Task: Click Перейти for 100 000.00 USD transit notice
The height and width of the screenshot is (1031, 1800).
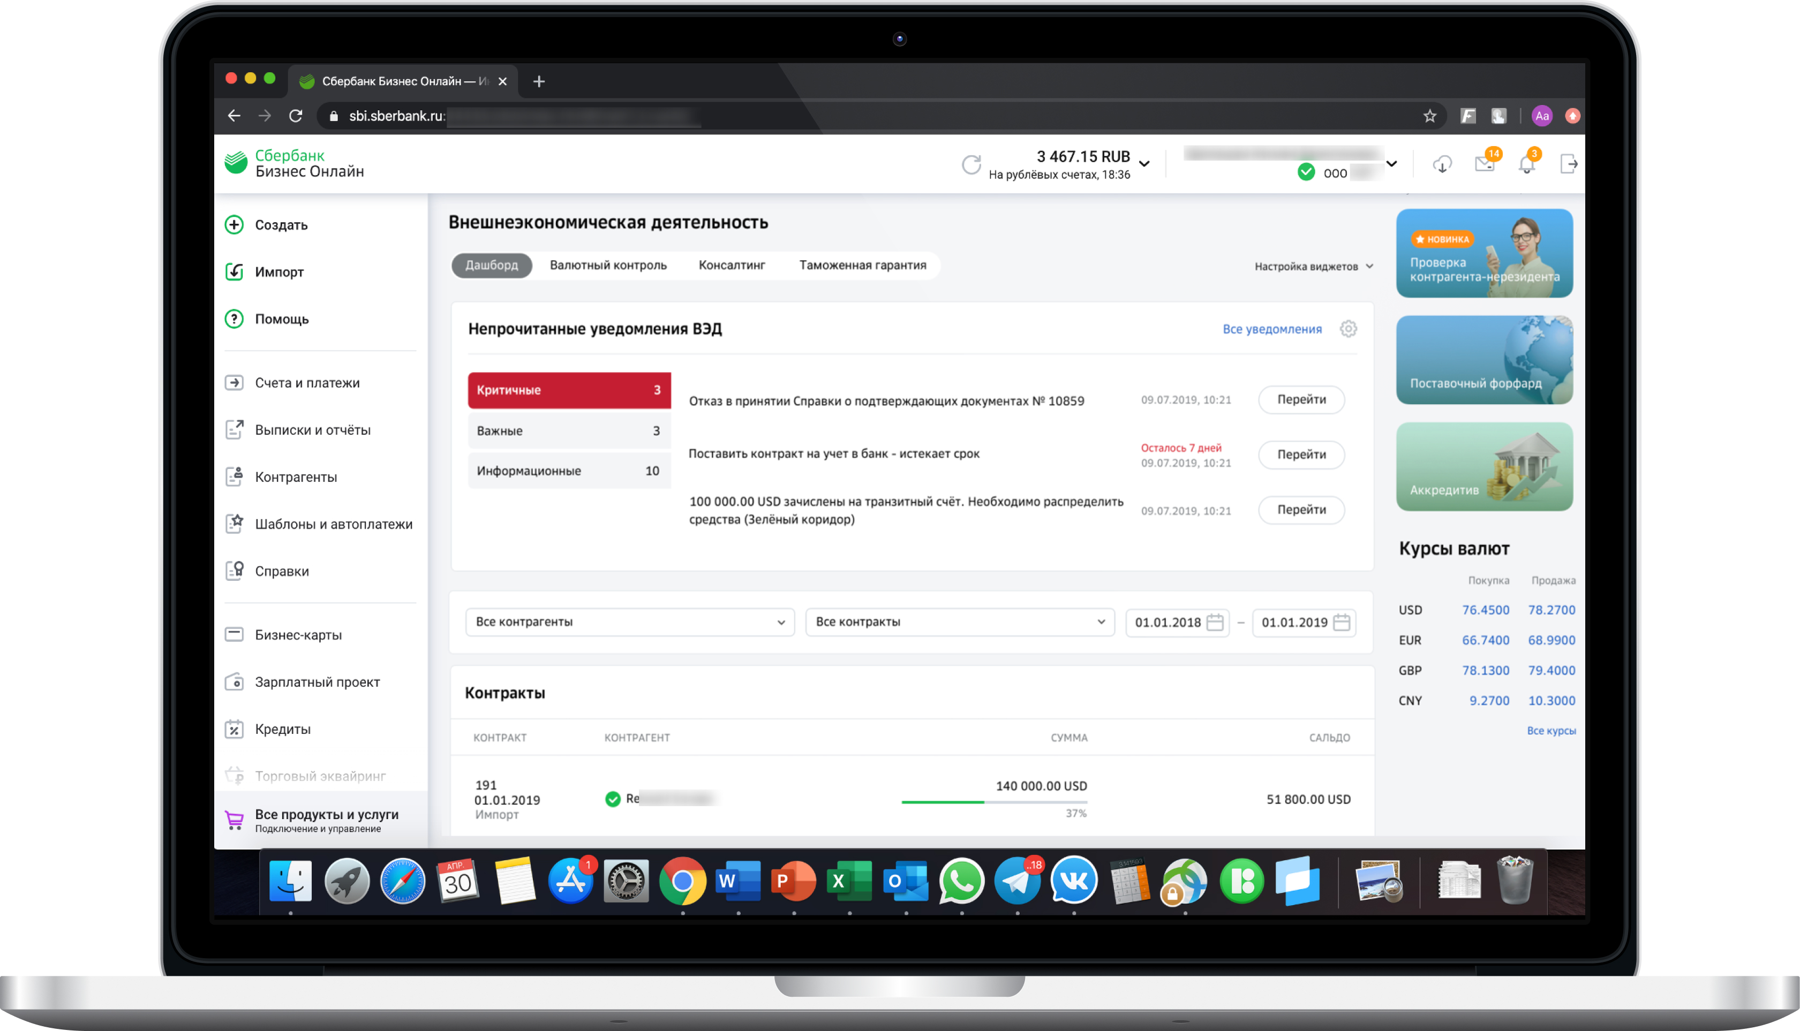Action: point(1301,510)
